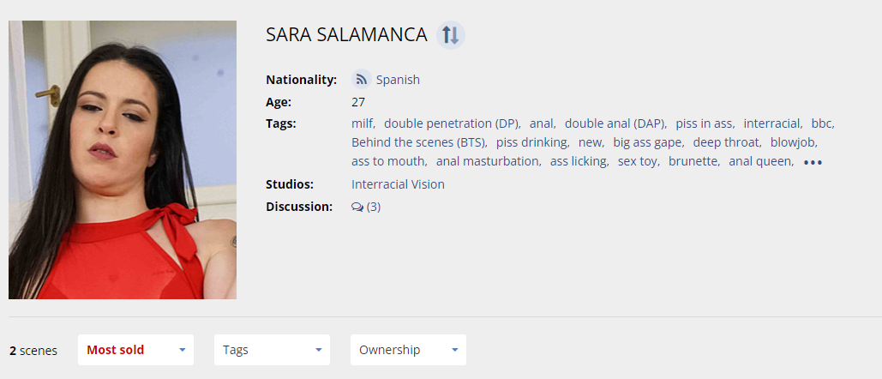Click the Most sold dropdown arrow

tap(183, 350)
